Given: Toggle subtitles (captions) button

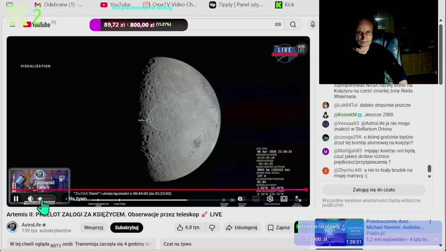Looking at the screenshot, I should point(256,199).
